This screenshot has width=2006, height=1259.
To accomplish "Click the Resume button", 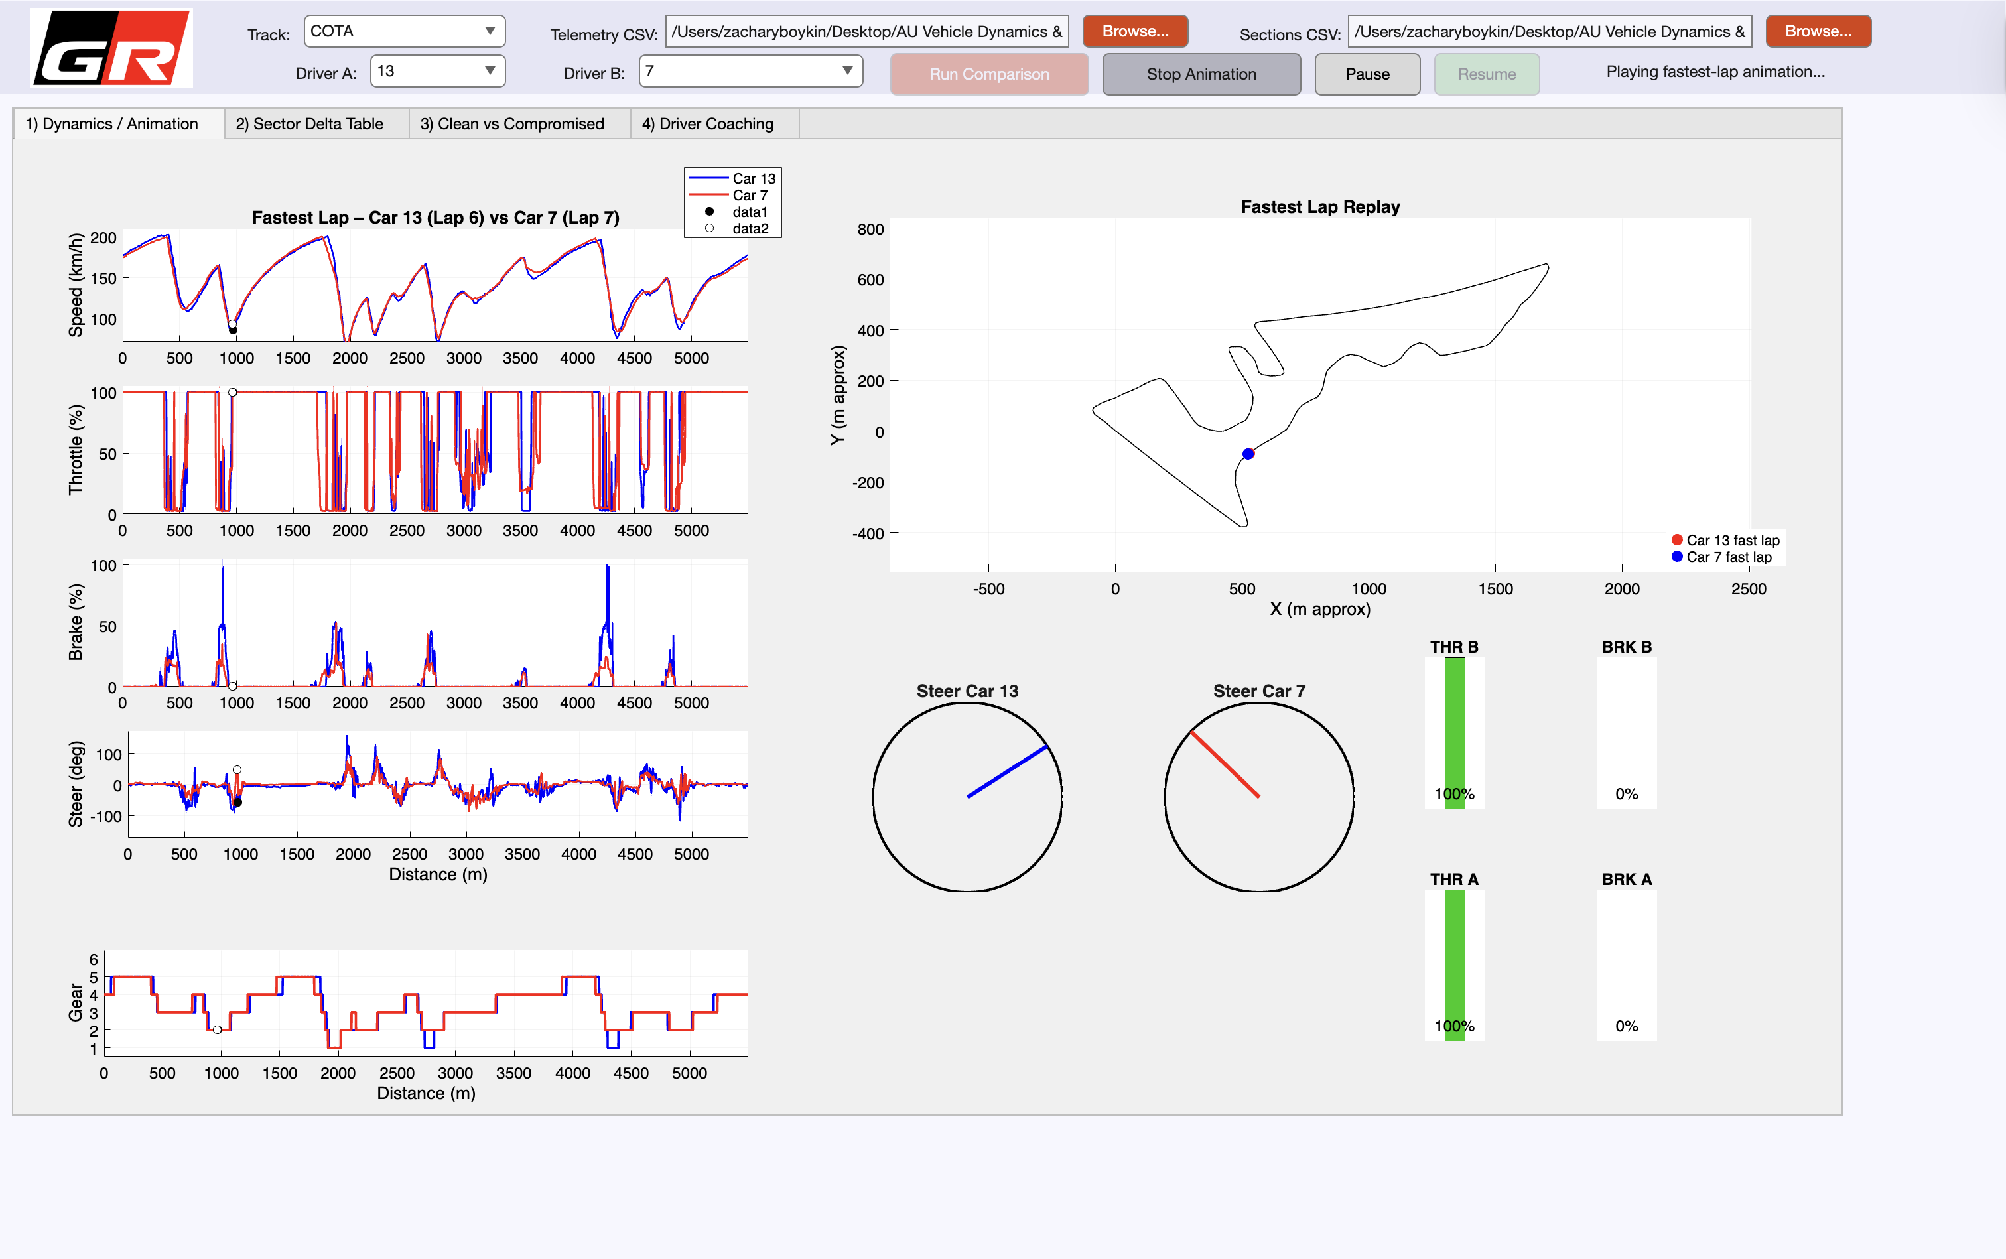I will click(x=1485, y=74).
